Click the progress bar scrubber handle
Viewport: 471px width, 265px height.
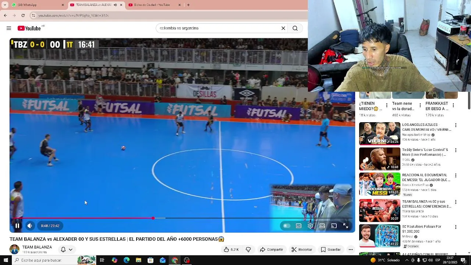pos(153,218)
